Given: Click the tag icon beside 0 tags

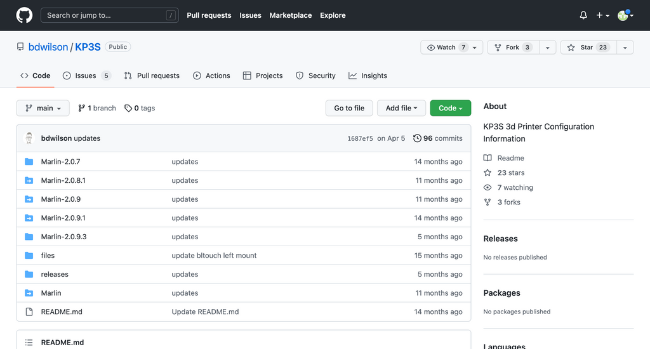Looking at the screenshot, I should coord(128,109).
